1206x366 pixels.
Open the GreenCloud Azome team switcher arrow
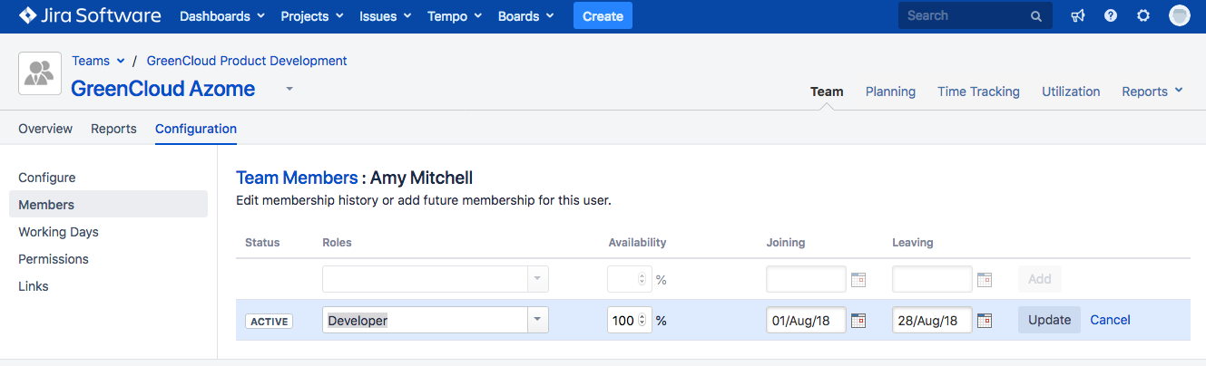click(x=289, y=89)
